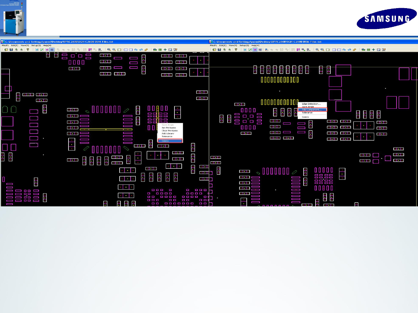Viewport: 418px width, 313px height.
Task: Click the fit-to-window icon in right window toolbar
Action: coord(328,50)
